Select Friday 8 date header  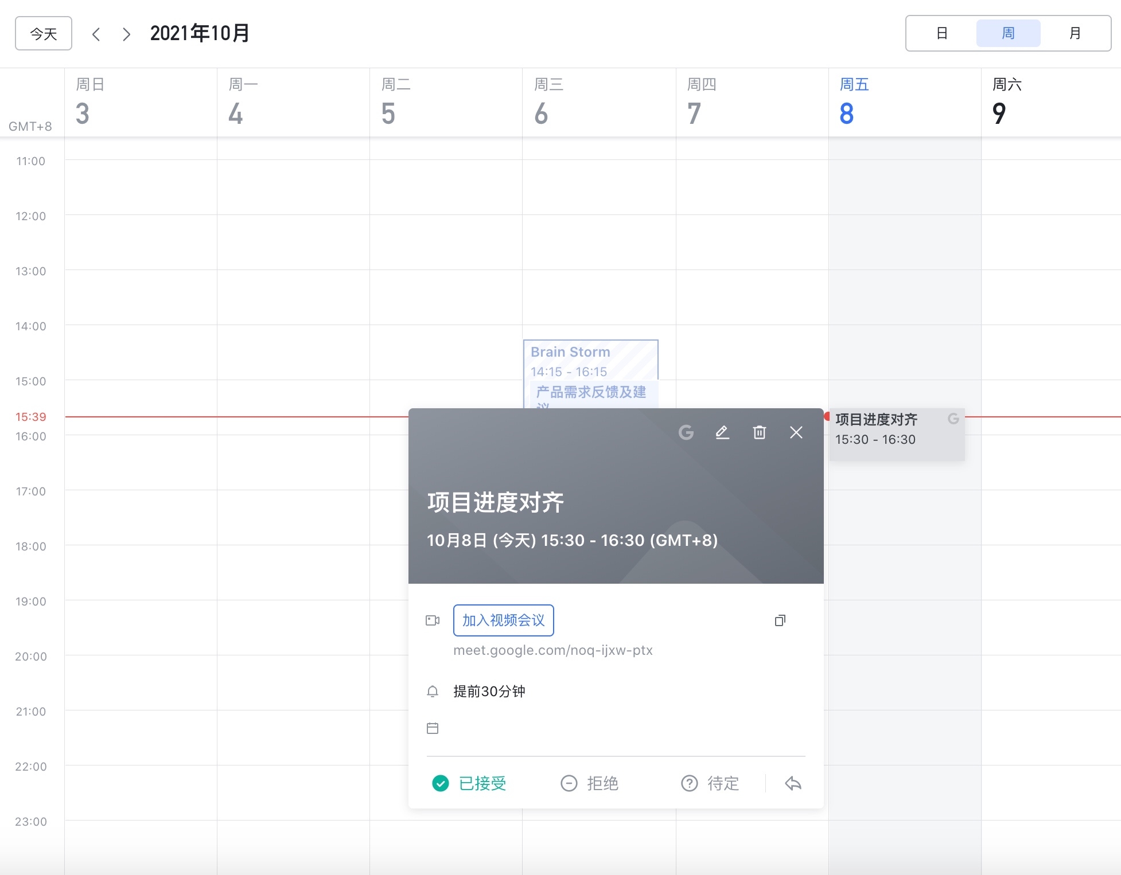tap(905, 103)
